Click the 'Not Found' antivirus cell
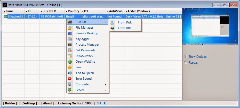 coord(115,16)
